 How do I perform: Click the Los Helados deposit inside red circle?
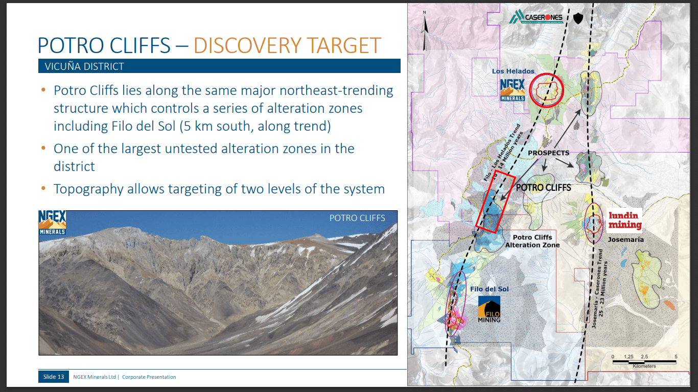pos(547,90)
